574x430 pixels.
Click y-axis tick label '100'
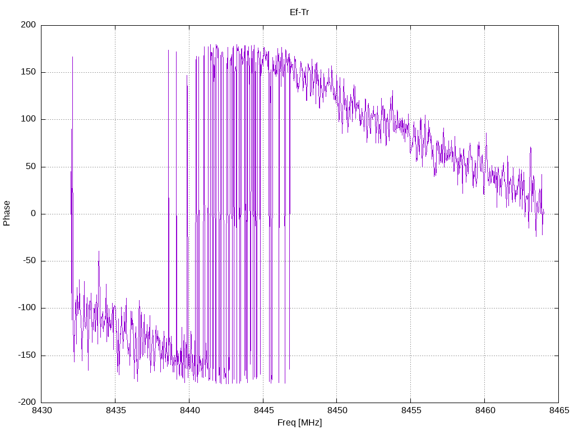coord(29,119)
